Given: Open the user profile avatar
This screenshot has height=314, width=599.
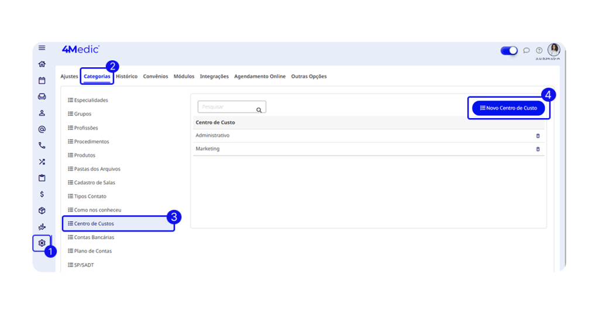Looking at the screenshot, I should (x=553, y=50).
